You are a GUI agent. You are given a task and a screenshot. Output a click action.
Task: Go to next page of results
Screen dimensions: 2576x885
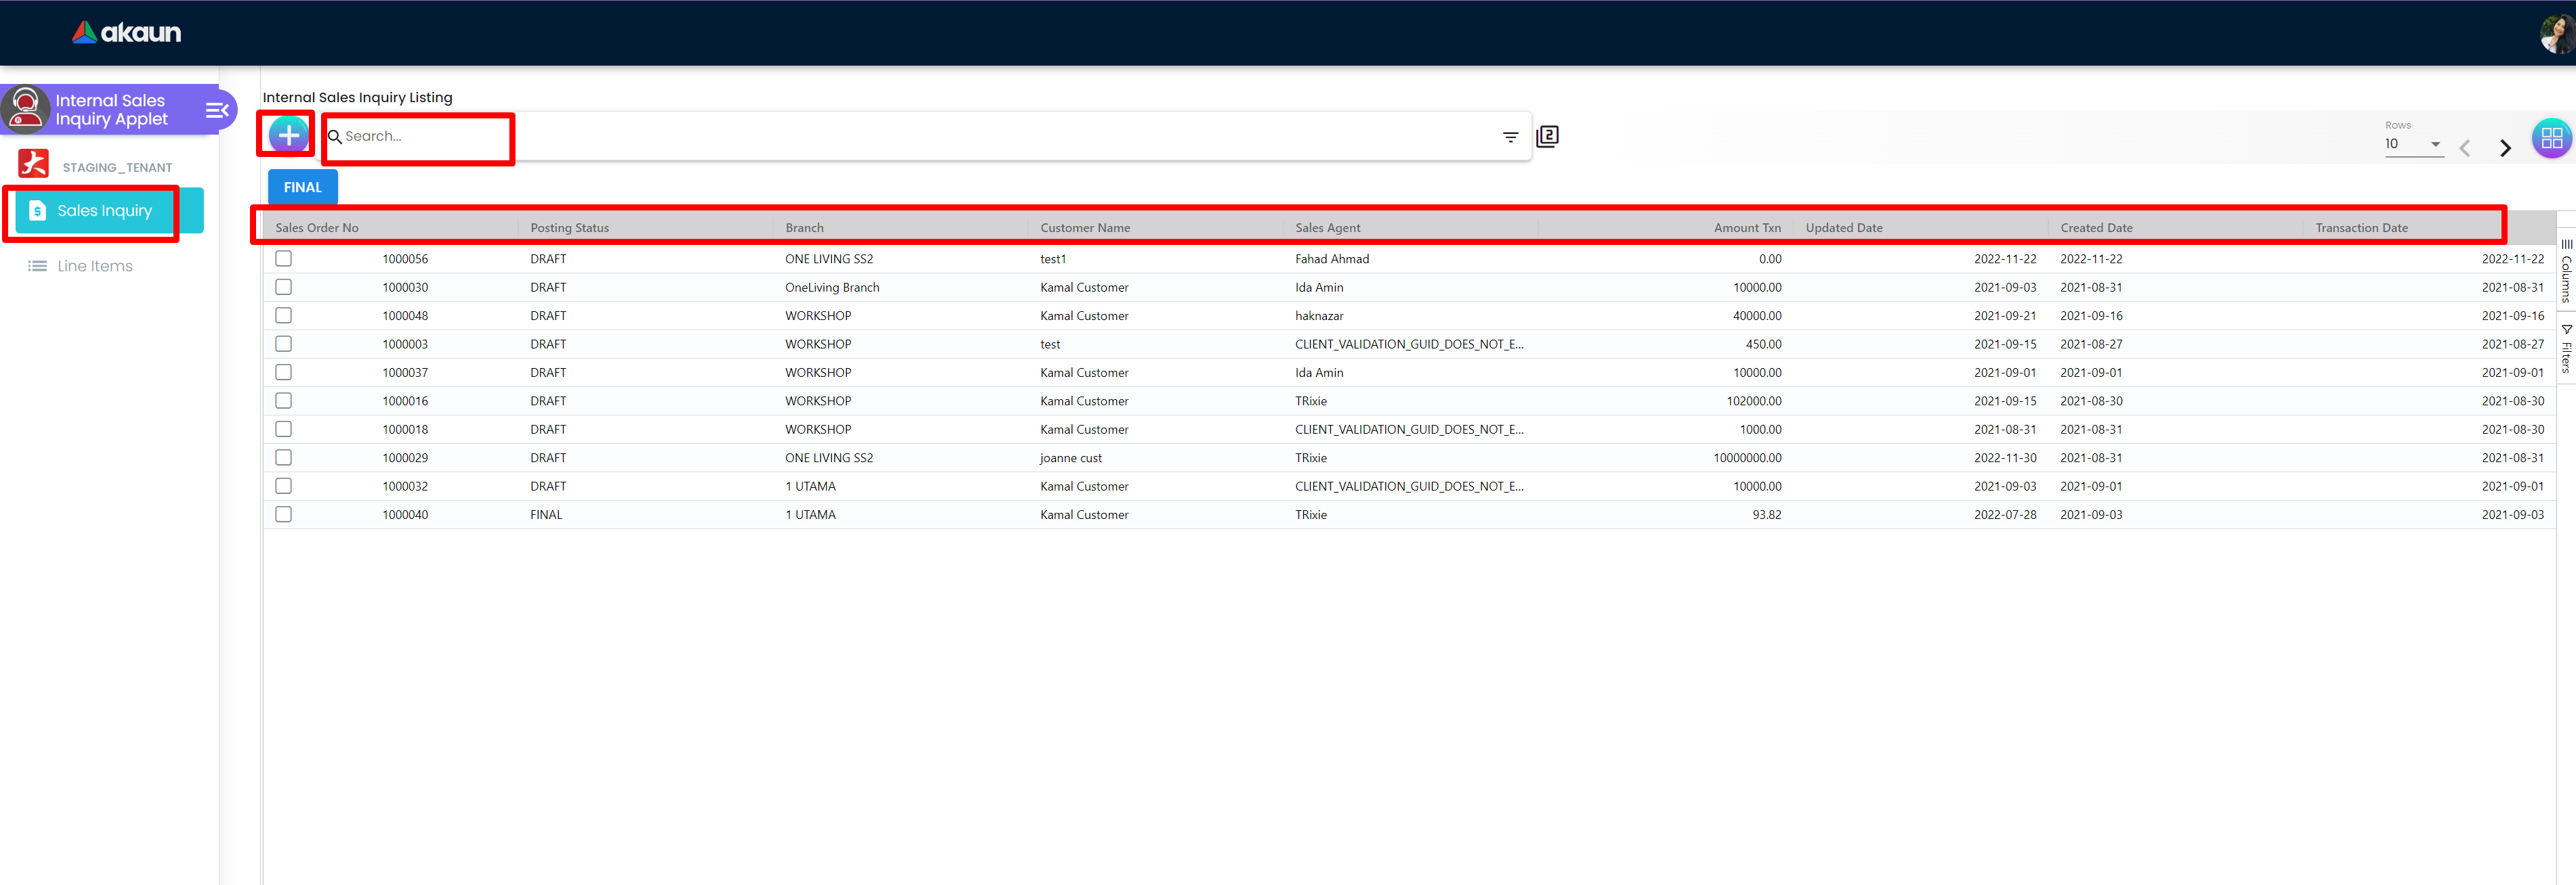2505,147
